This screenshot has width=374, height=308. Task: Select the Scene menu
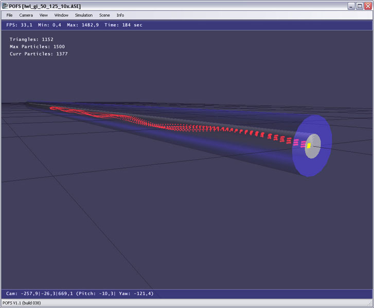104,15
